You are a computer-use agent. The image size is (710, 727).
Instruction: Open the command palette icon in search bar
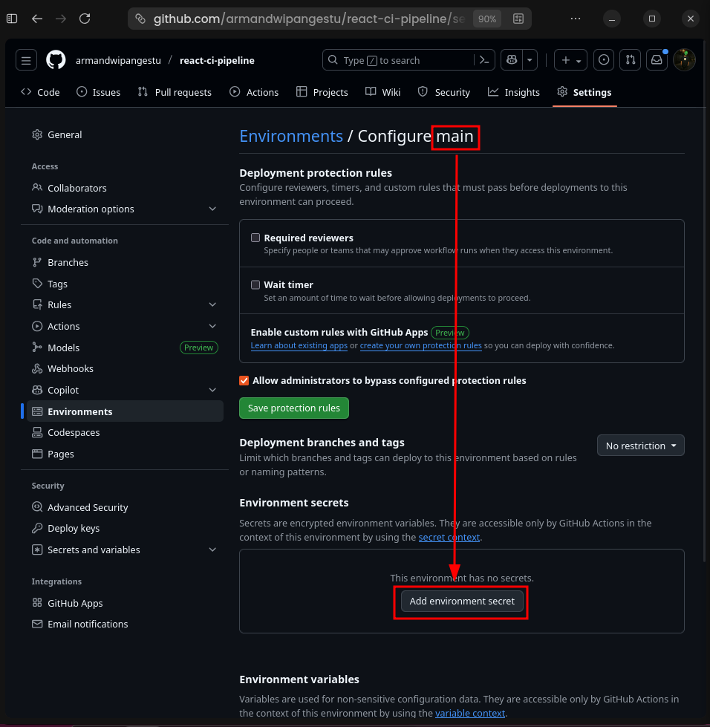click(483, 60)
